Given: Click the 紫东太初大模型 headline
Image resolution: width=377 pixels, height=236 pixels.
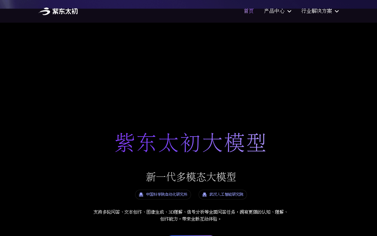Looking at the screenshot, I should tap(191, 143).
